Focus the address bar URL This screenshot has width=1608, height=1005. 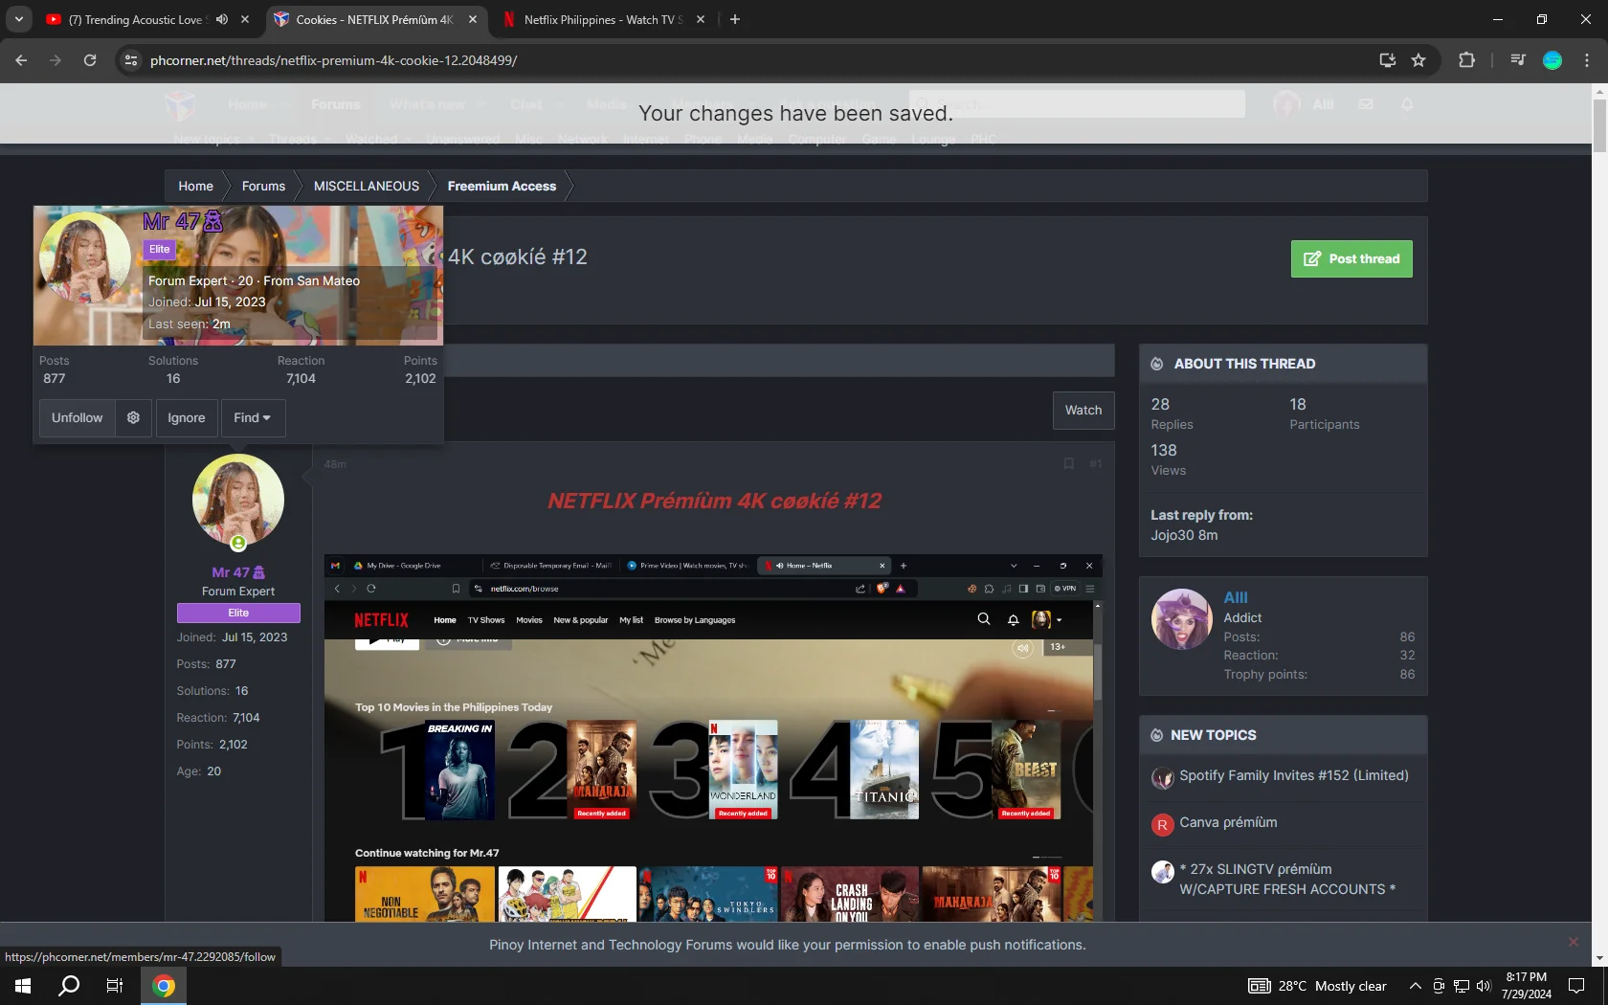[x=334, y=60]
